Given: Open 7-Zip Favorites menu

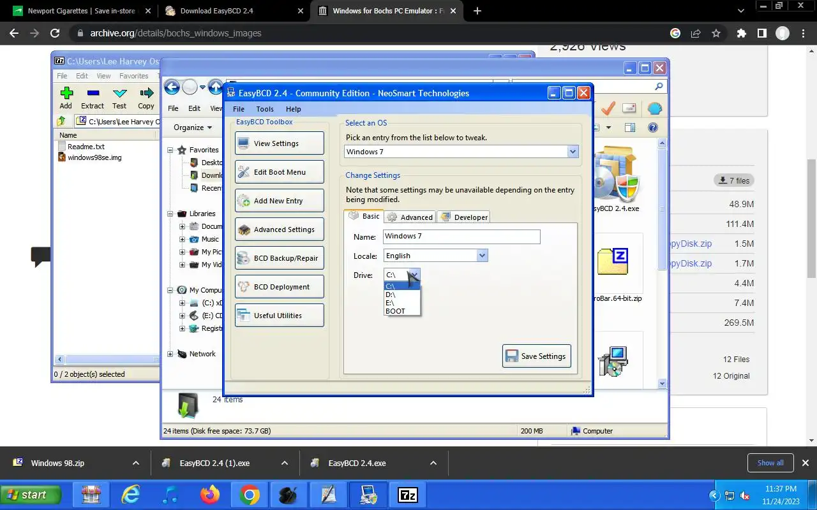Looking at the screenshot, I should click(133, 76).
